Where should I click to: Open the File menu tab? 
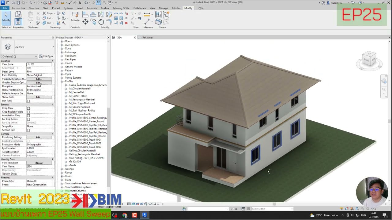pyautogui.click(x=5, y=8)
